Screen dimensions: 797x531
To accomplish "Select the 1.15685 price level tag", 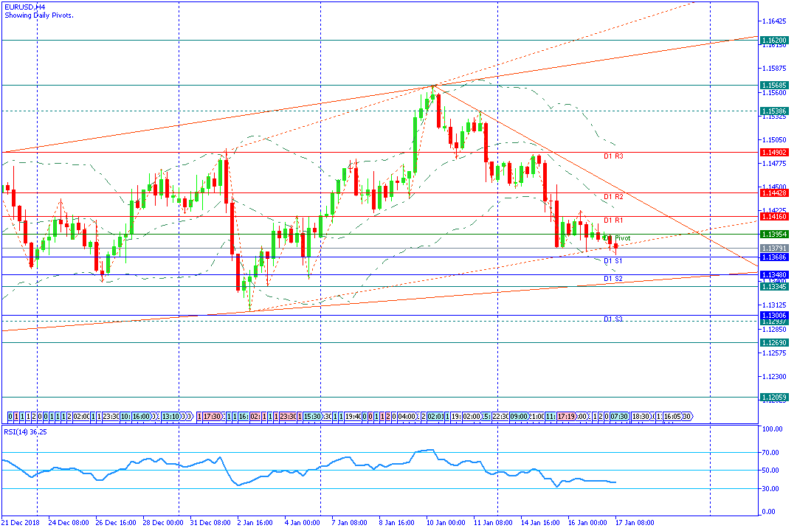I will tap(774, 86).
